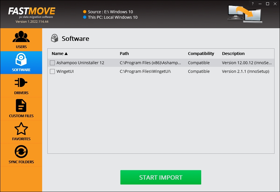The width and height of the screenshot is (280, 192).
Task: Click the Ashampoo Program Files (x86) path
Action: pyautogui.click(x=150, y=63)
